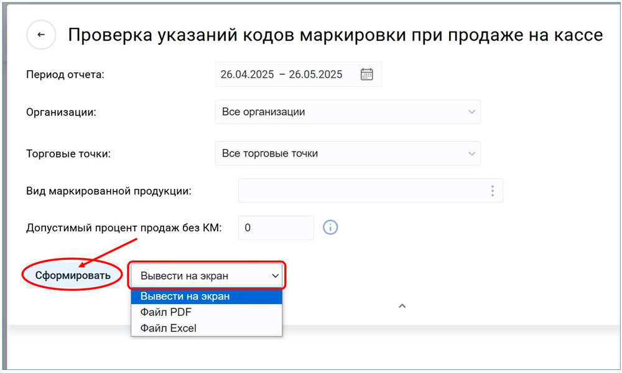Open the calendar date picker icon
This screenshot has width=622, height=373.
(366, 74)
